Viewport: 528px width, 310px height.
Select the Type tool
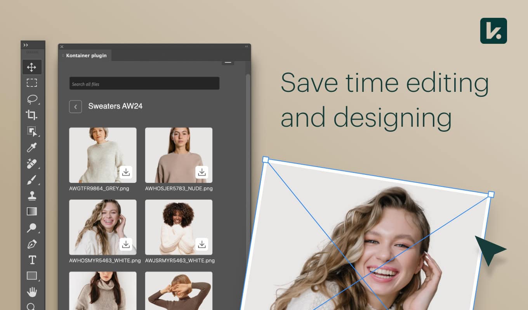[x=32, y=260]
